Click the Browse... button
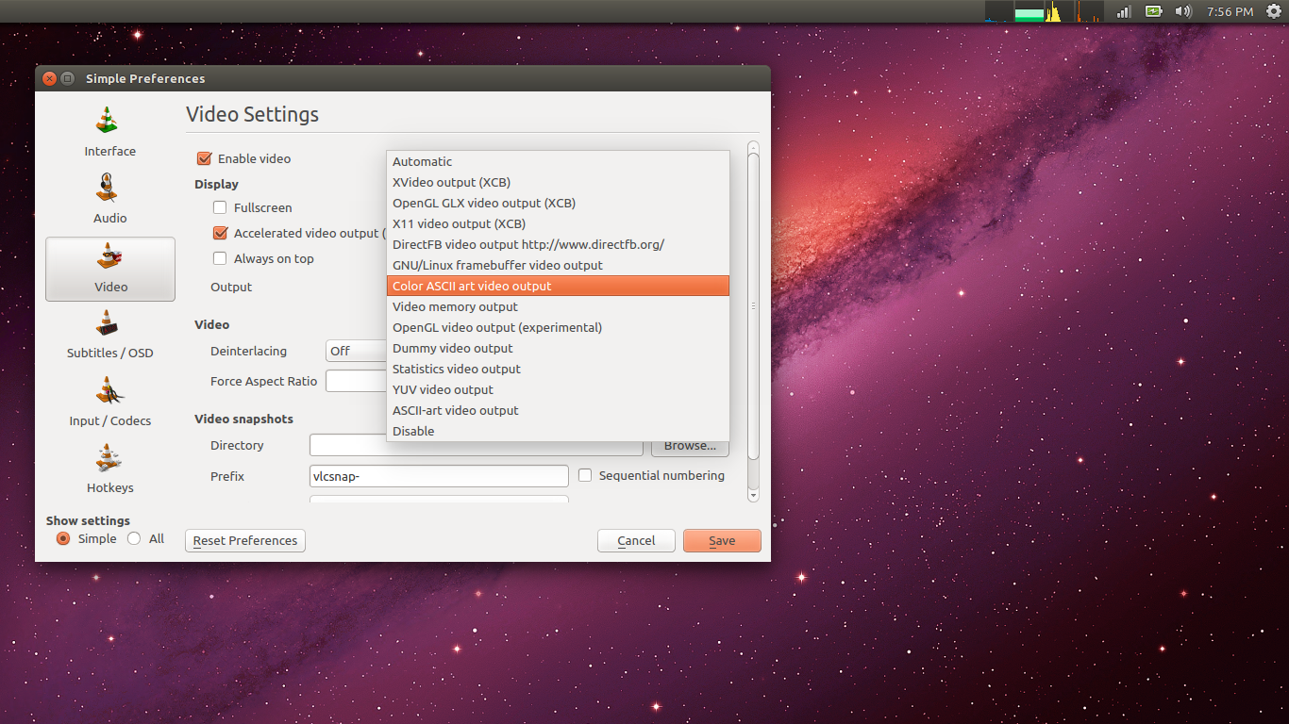Image resolution: width=1289 pixels, height=724 pixels. 690,446
